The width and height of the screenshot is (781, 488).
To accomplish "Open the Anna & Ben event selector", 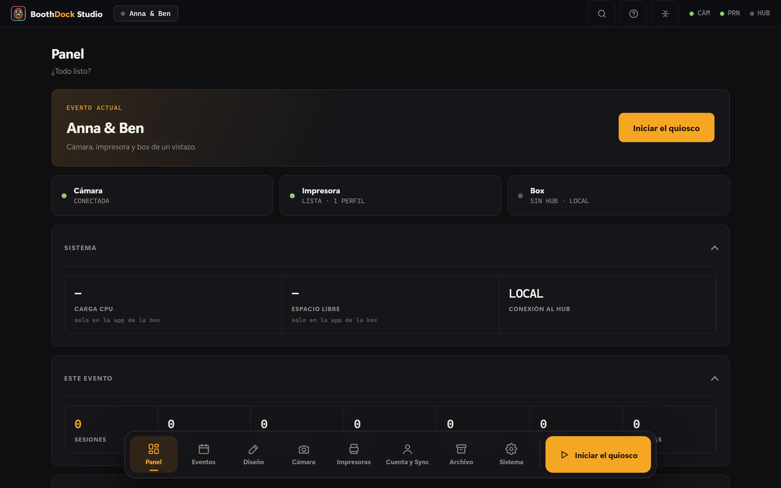I will point(146,13).
